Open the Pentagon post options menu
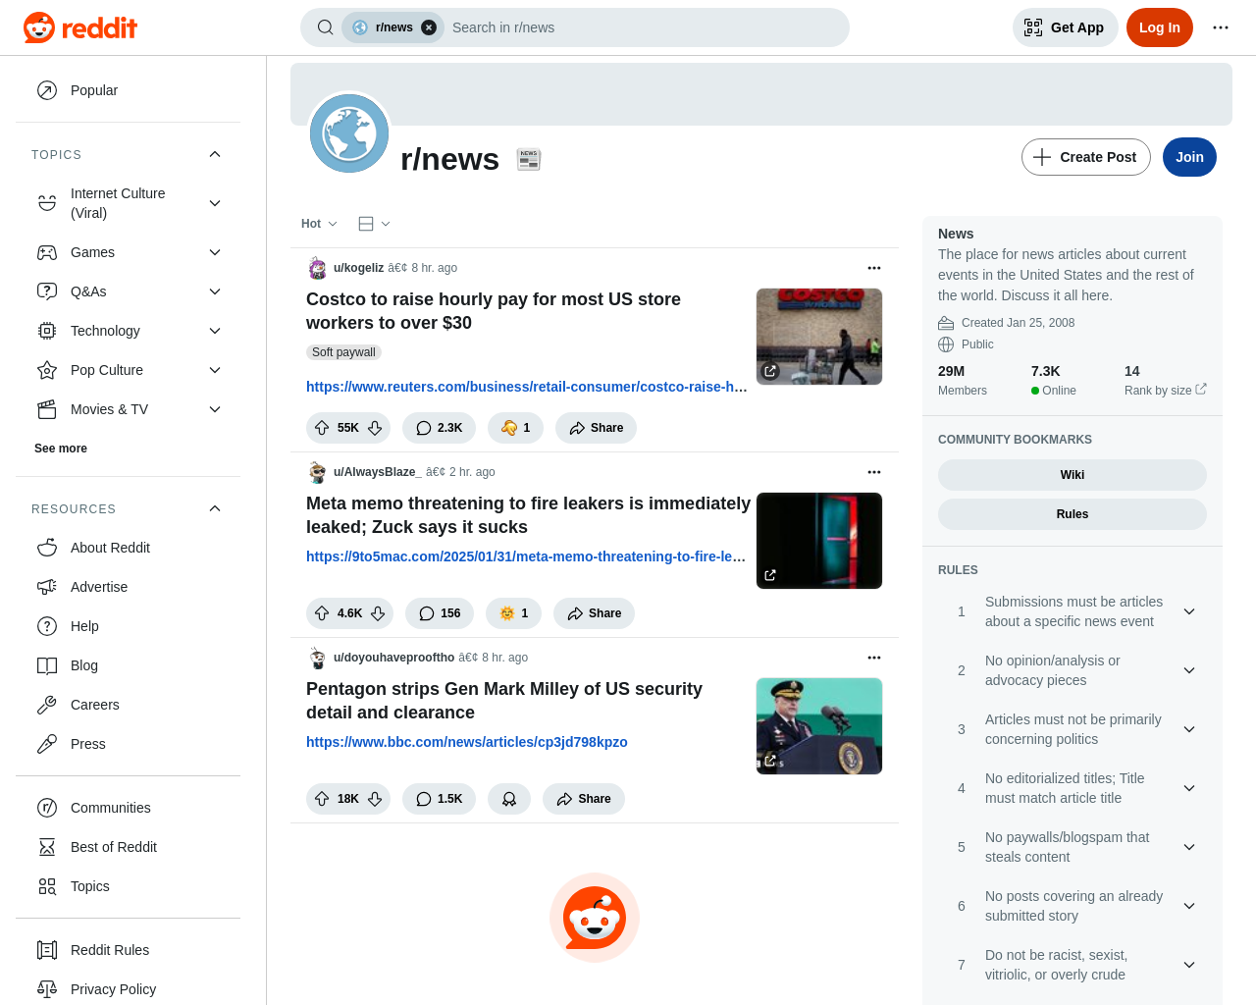Screen dimensions: 1256x1005 coord(874,658)
